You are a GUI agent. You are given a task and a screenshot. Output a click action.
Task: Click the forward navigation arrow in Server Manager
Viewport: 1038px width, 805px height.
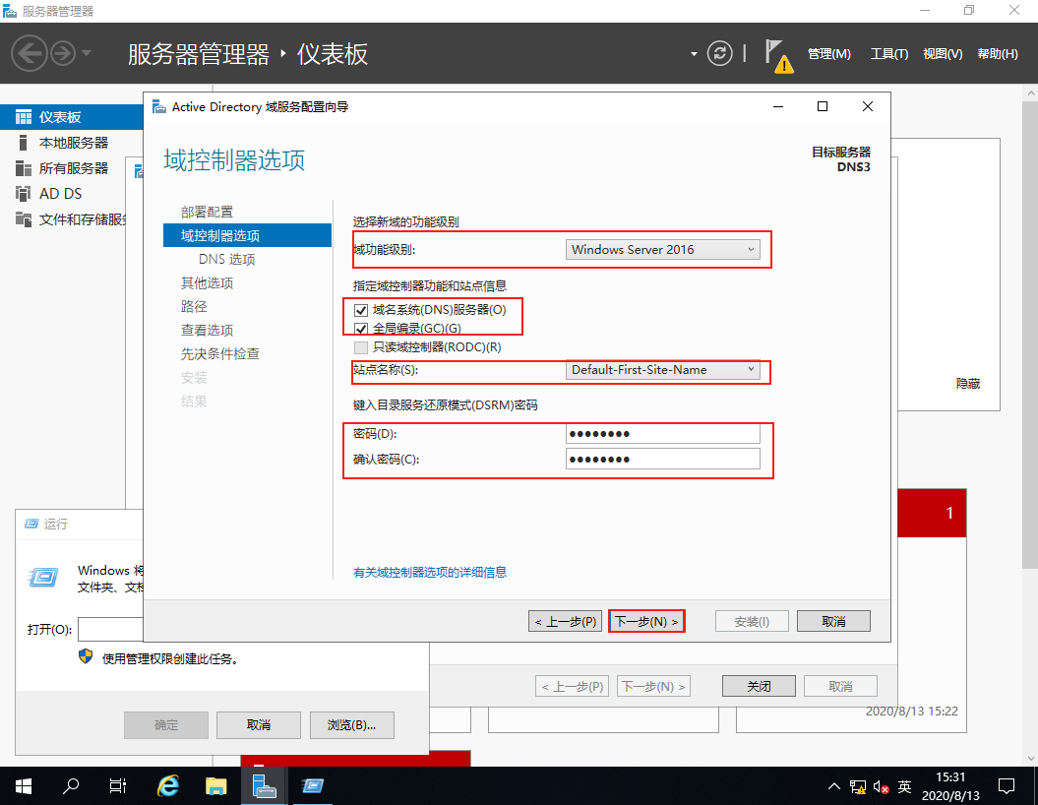pos(63,53)
